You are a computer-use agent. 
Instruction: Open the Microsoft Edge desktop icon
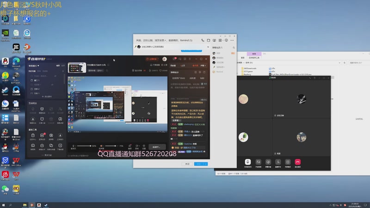point(16,64)
